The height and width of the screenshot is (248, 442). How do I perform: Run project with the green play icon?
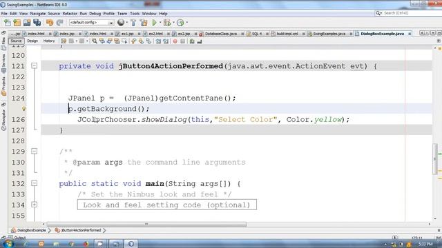click(154, 23)
